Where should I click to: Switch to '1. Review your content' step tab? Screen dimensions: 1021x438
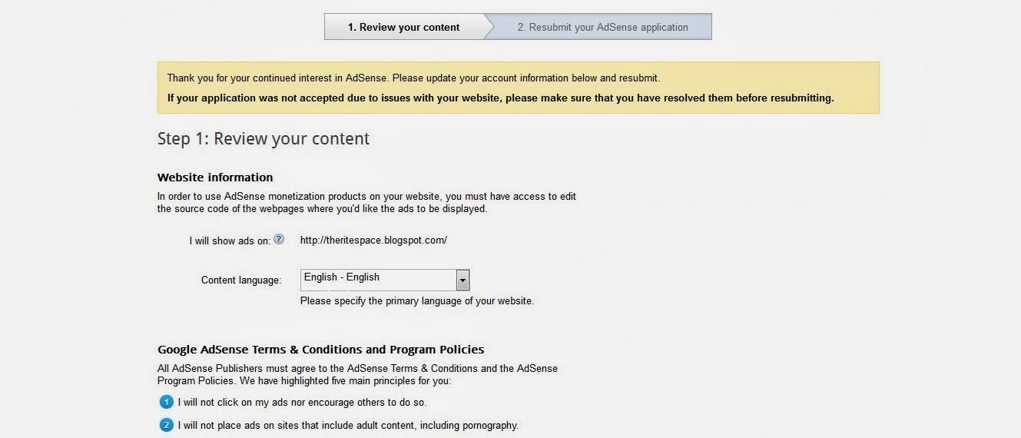tap(403, 27)
